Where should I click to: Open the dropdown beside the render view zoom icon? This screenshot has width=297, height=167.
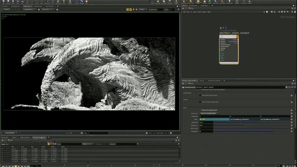[x=142, y=9]
